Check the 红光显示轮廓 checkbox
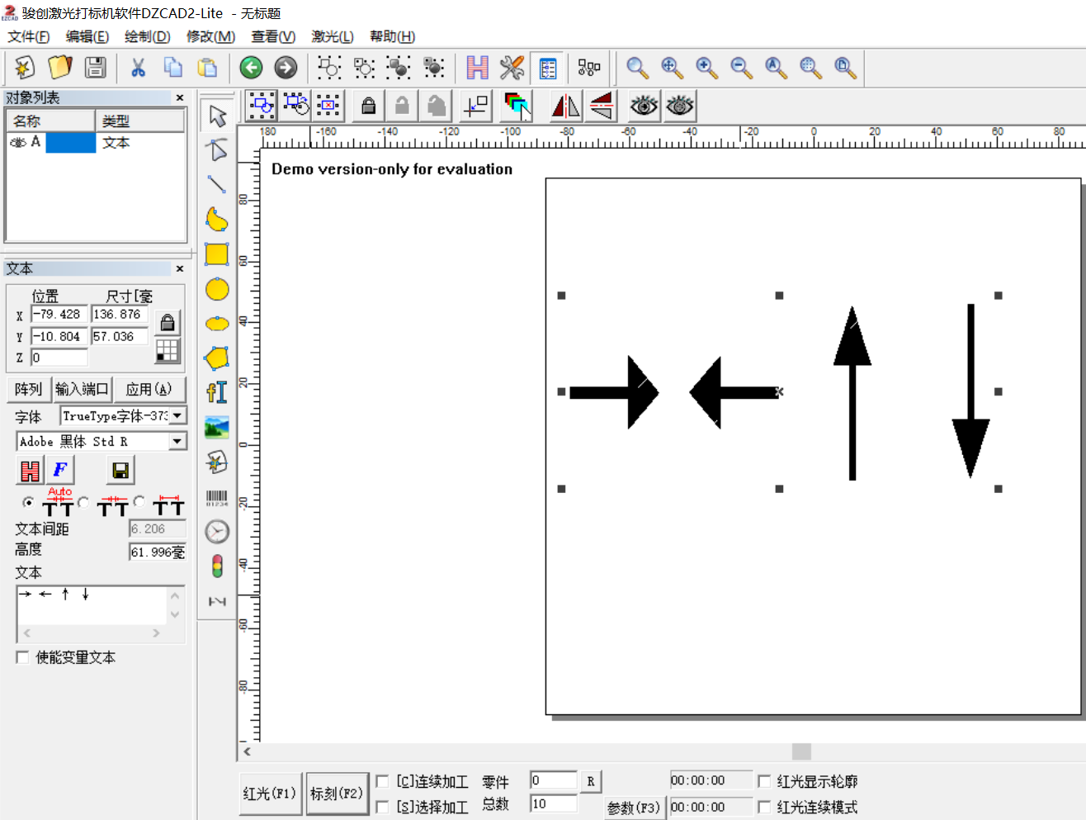The width and height of the screenshot is (1086, 820). click(x=764, y=781)
